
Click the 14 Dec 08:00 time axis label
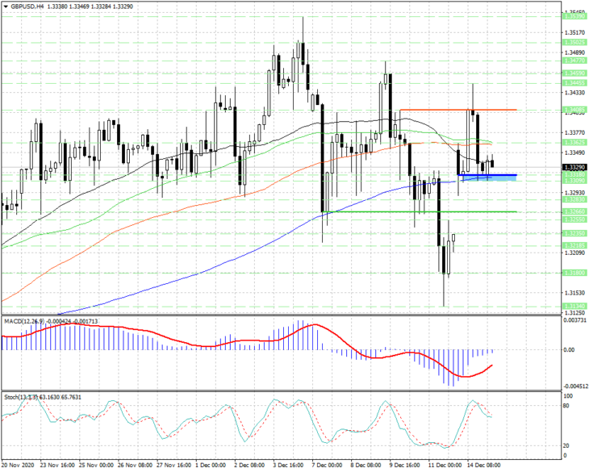point(484,466)
